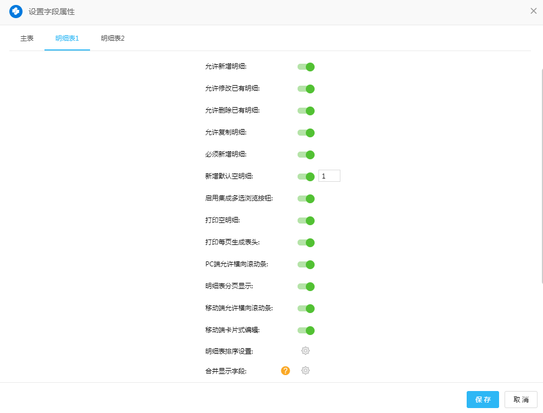
Task: Click the 取消 button
Action: (521, 400)
